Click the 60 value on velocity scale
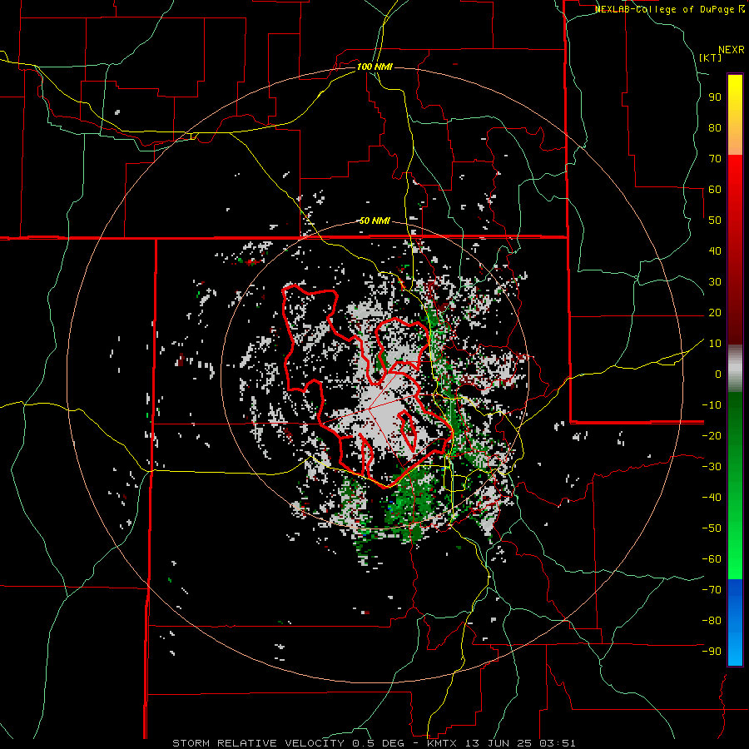This screenshot has height=749, width=749. click(x=715, y=190)
